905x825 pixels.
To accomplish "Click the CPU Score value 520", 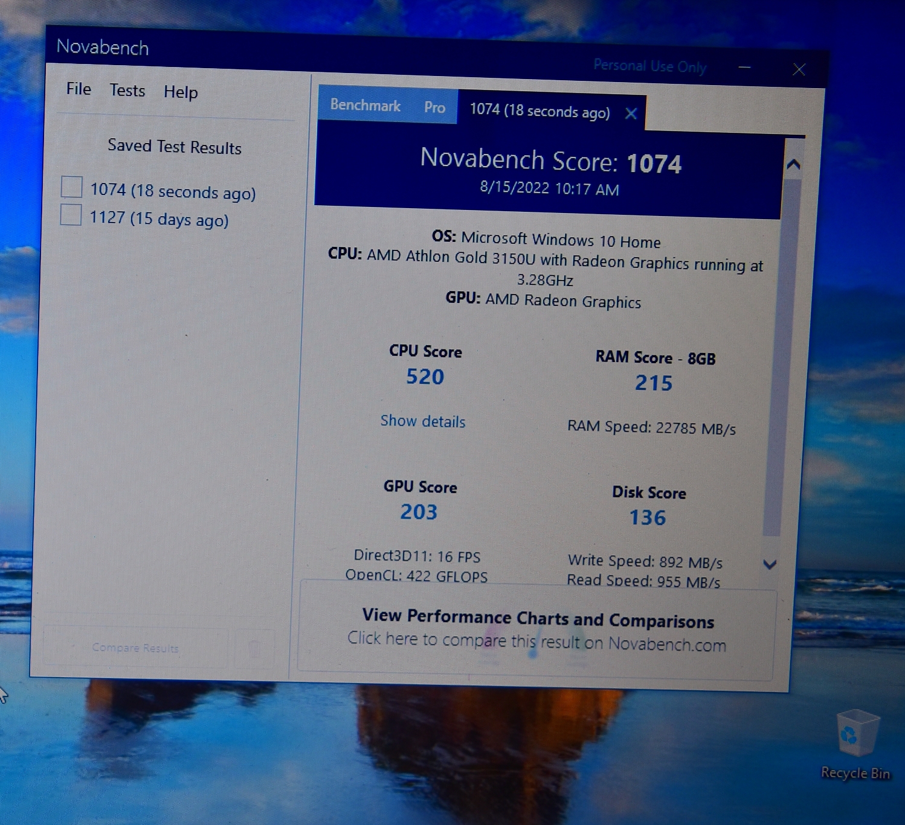I will click(425, 377).
